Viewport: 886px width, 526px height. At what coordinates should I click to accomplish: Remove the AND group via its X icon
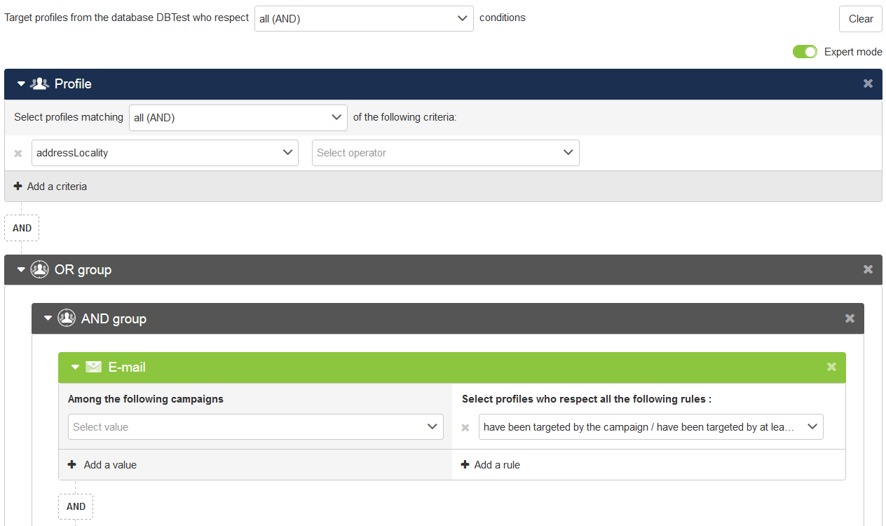click(850, 318)
